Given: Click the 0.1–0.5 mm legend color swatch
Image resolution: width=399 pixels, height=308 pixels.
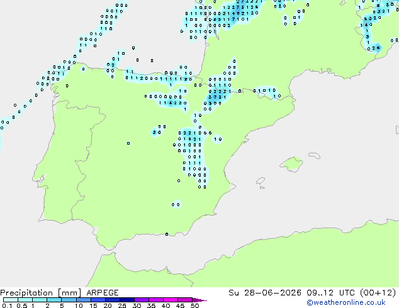Looking at the screenshot, I should 11,300.
